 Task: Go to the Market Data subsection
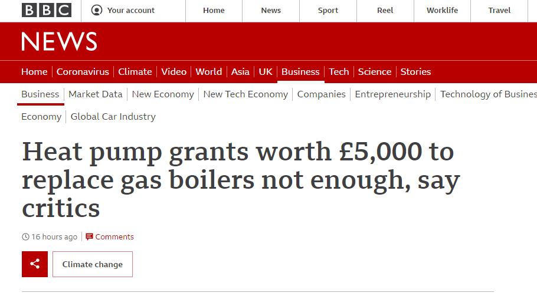(96, 94)
